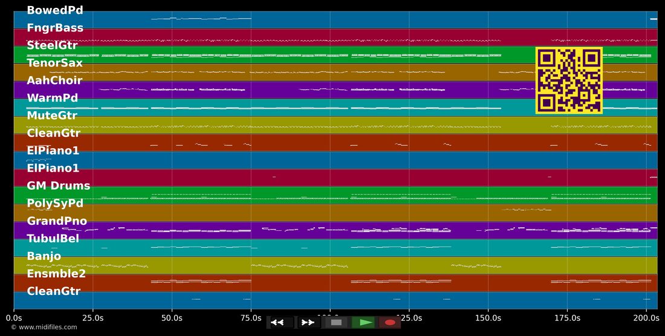Jump to the 150.0s timeline label
The height and width of the screenshot is (336, 665).
(x=488, y=317)
